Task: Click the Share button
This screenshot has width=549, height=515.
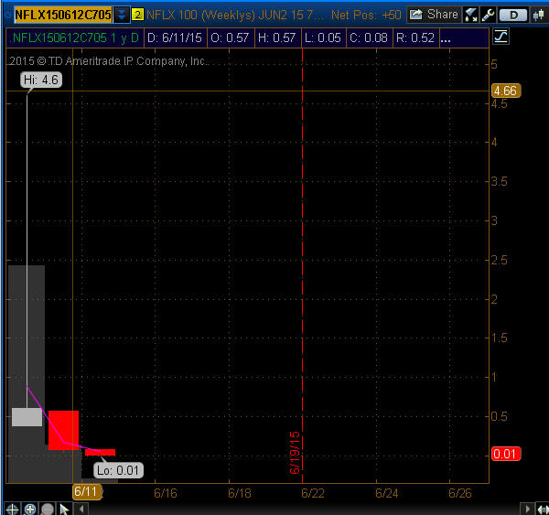Action: pyautogui.click(x=434, y=15)
